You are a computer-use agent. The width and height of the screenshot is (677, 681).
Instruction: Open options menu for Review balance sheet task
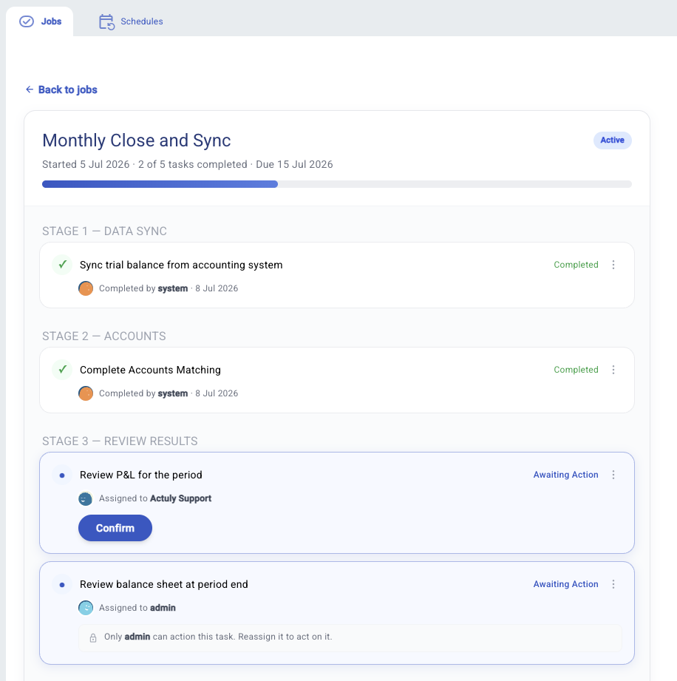tap(613, 584)
